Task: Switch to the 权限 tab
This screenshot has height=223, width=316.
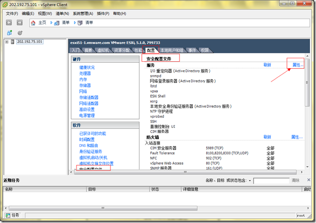Action: 205,50
